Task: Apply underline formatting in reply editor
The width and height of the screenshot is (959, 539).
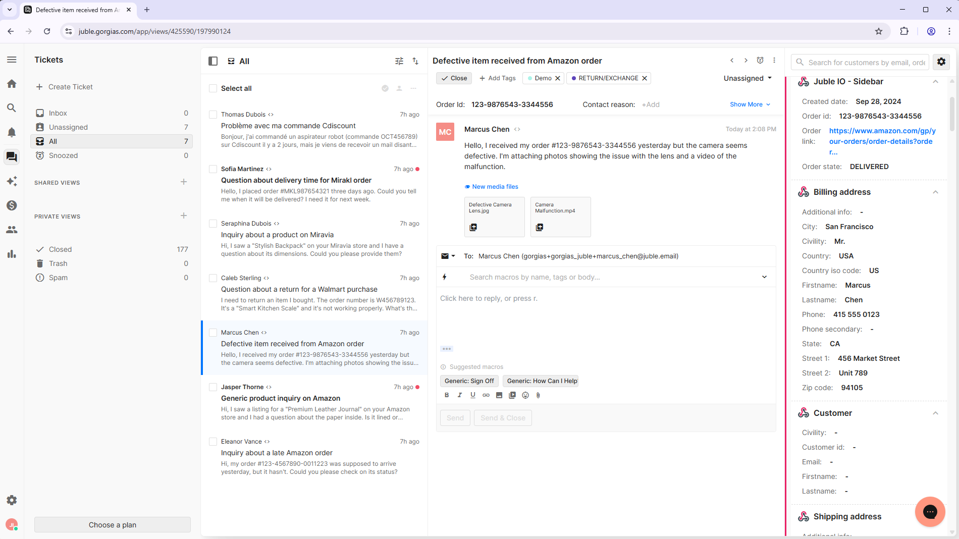Action: [x=473, y=395]
